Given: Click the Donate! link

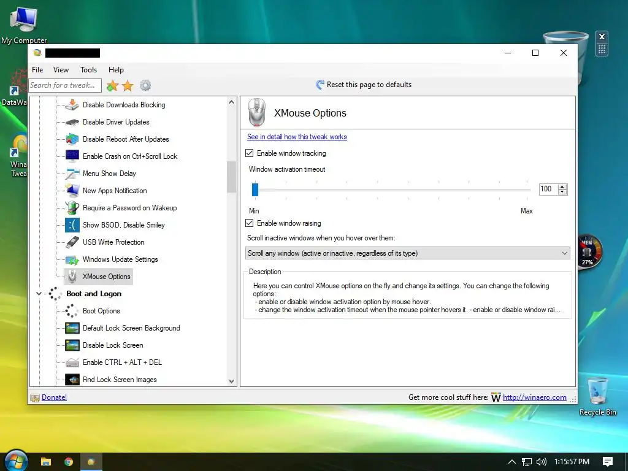Looking at the screenshot, I should point(54,397).
